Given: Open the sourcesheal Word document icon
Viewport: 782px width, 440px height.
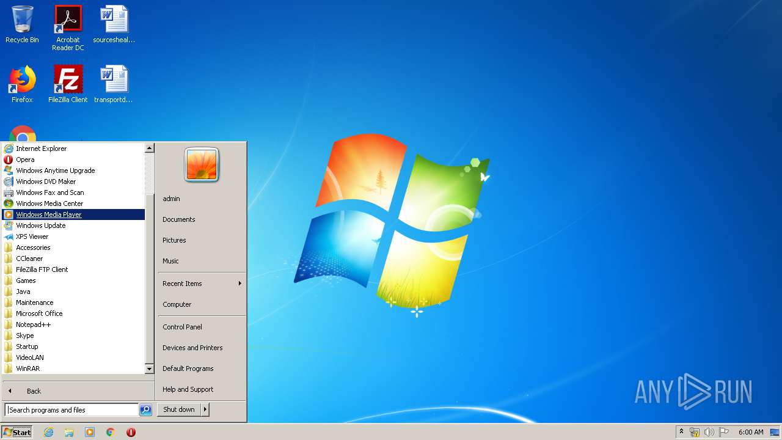Looking at the screenshot, I should tap(114, 24).
